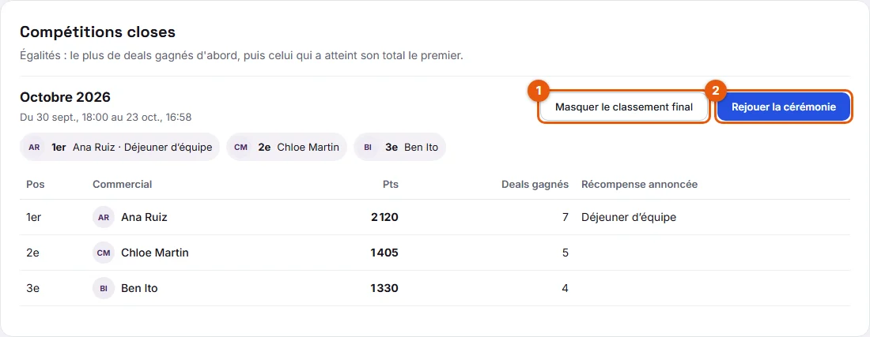Select the orange annotation badge 1
This screenshot has height=337, width=870.
(x=538, y=92)
